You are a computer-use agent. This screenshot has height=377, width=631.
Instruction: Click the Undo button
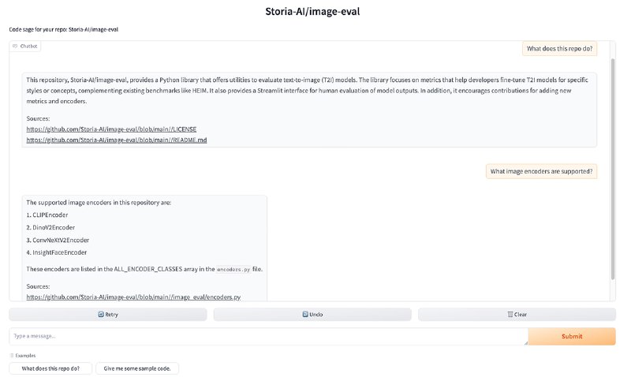[312, 314]
